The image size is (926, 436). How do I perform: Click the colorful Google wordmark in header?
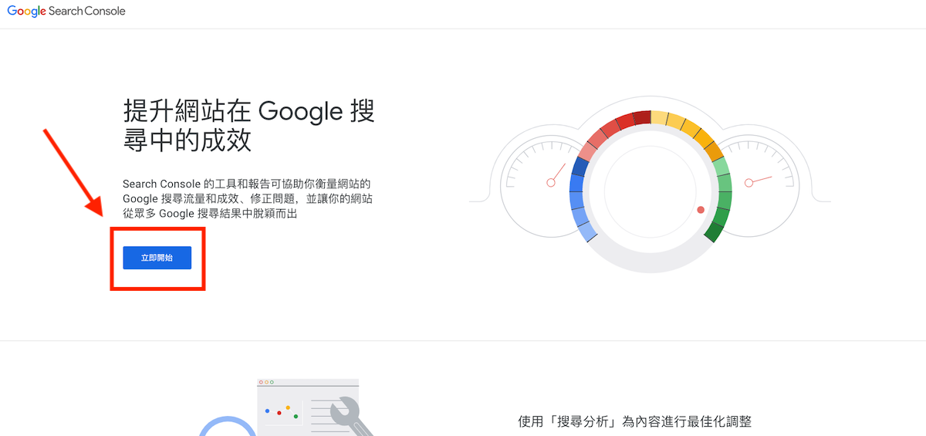(26, 12)
